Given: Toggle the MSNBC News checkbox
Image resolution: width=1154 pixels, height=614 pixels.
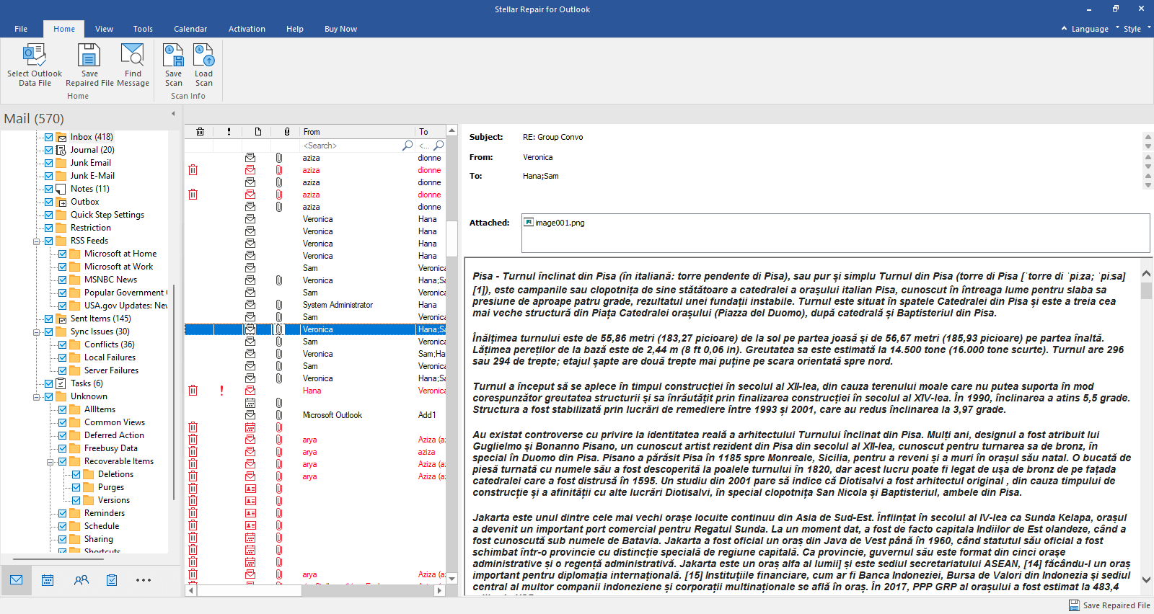Looking at the screenshot, I should [62, 280].
